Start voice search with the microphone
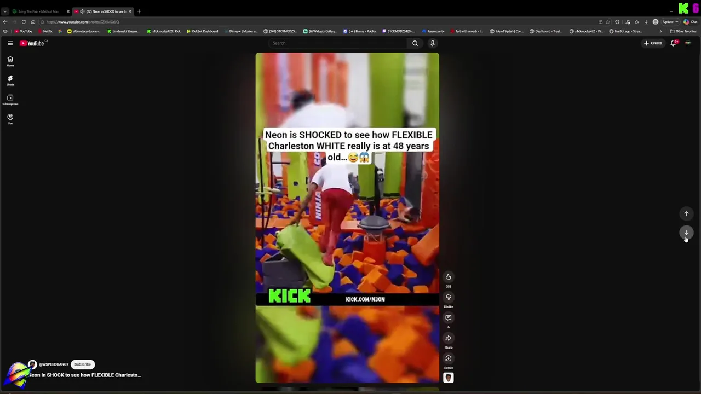Screen dimensions: 701x394 tap(433, 43)
